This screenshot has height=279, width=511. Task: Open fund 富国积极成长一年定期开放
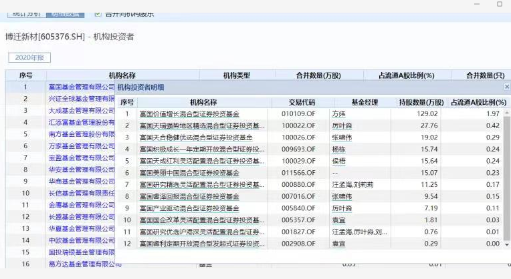click(202, 150)
